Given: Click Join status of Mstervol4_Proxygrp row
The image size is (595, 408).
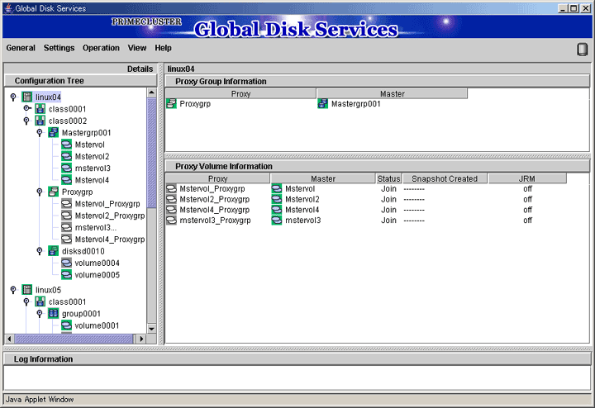Looking at the screenshot, I should [388, 210].
